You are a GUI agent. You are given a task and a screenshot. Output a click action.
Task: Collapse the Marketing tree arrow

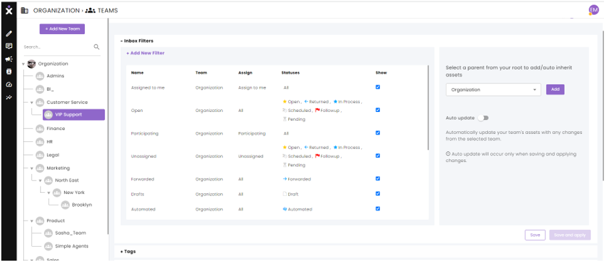pos(32,169)
